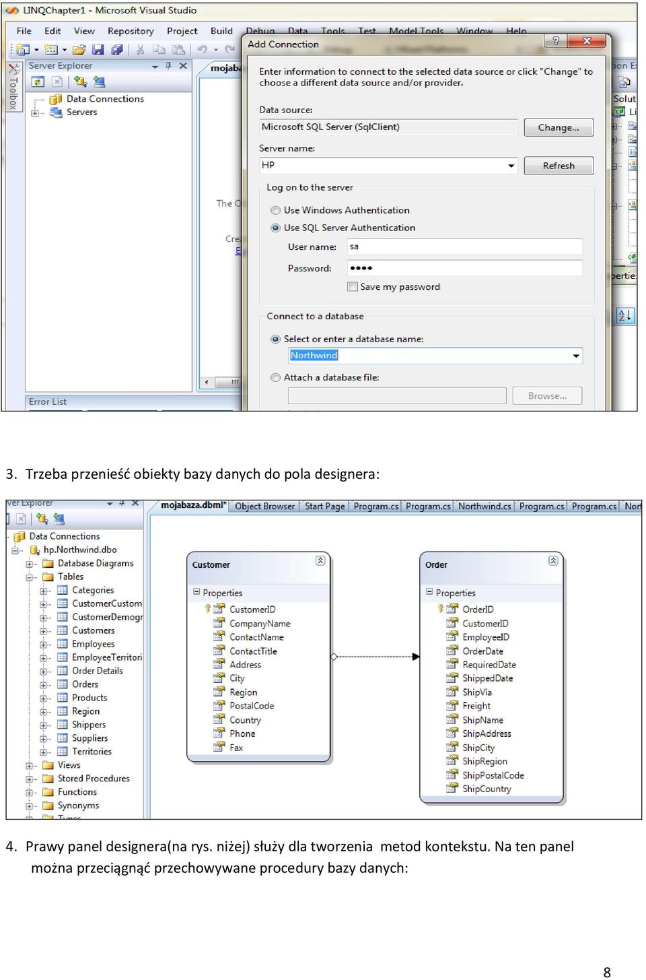Viewport: 646px width, 980px height.
Task: Pin the Server Explorer panel beside Add Connection dialog
Action: coord(168,66)
